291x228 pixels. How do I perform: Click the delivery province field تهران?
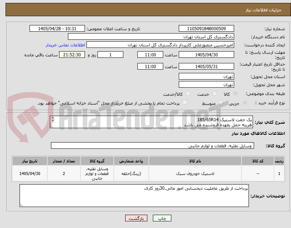point(206,77)
